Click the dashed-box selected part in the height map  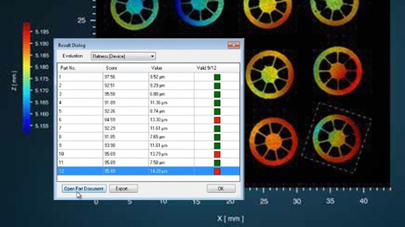coord(336,138)
